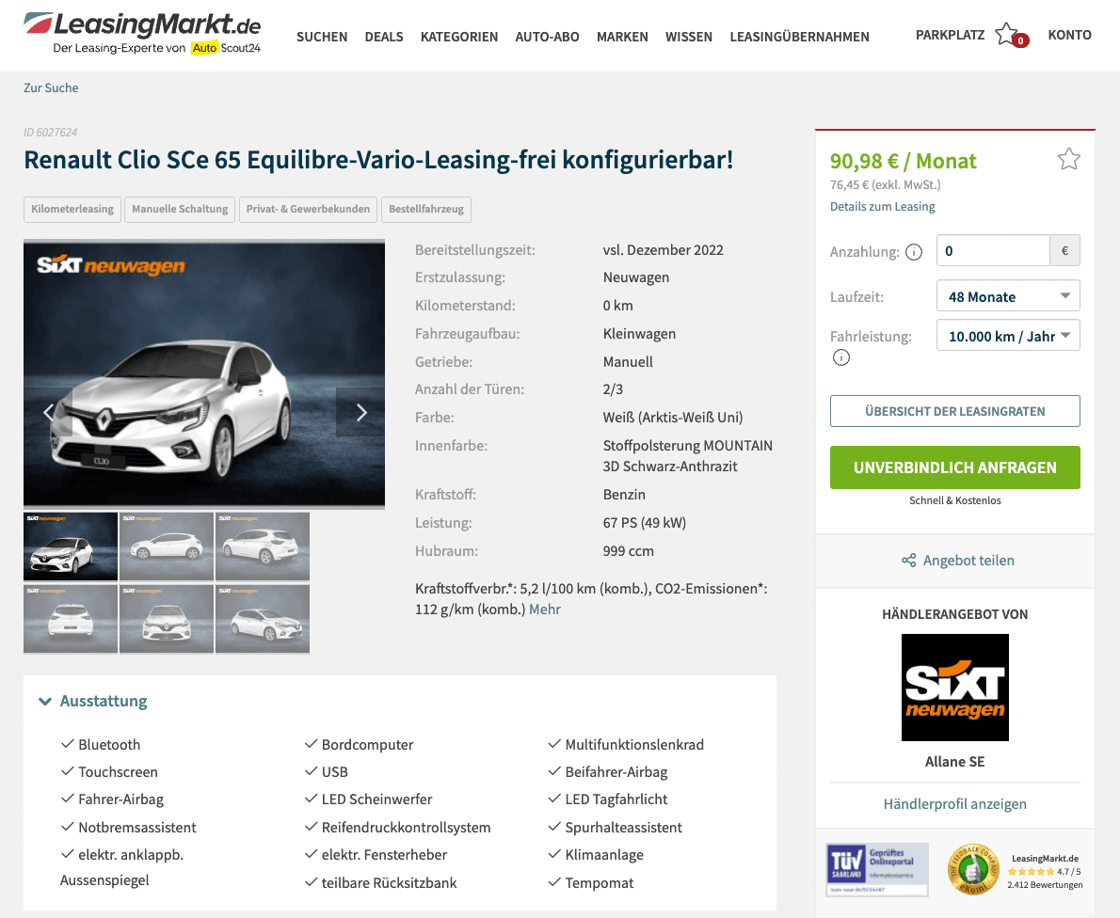The width and height of the screenshot is (1120, 918).
Task: Click the TÜV Saarland certification badge
Action: [x=877, y=869]
